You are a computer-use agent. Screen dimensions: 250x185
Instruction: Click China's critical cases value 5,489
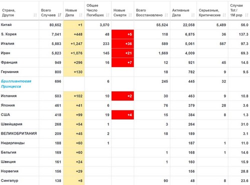221,25
